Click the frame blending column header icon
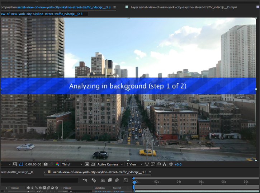The image size is (260, 193). click(44, 188)
